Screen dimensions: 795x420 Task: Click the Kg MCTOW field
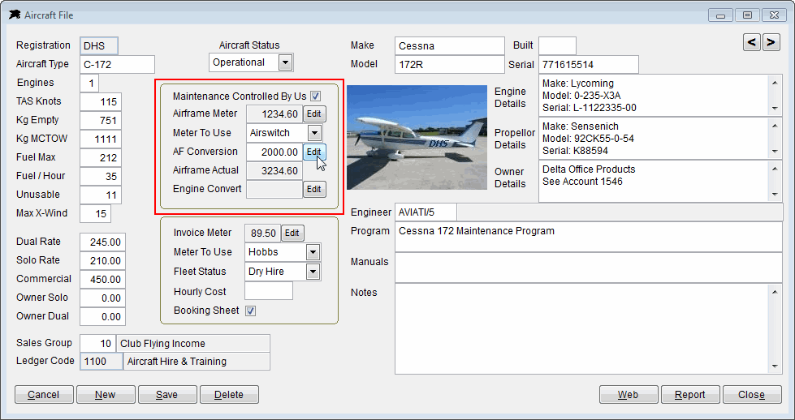(101, 139)
